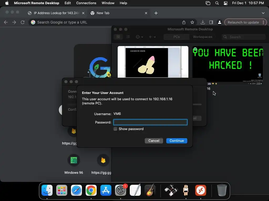Open System Settings from the Dock
269x201 pixels.
(x=121, y=190)
